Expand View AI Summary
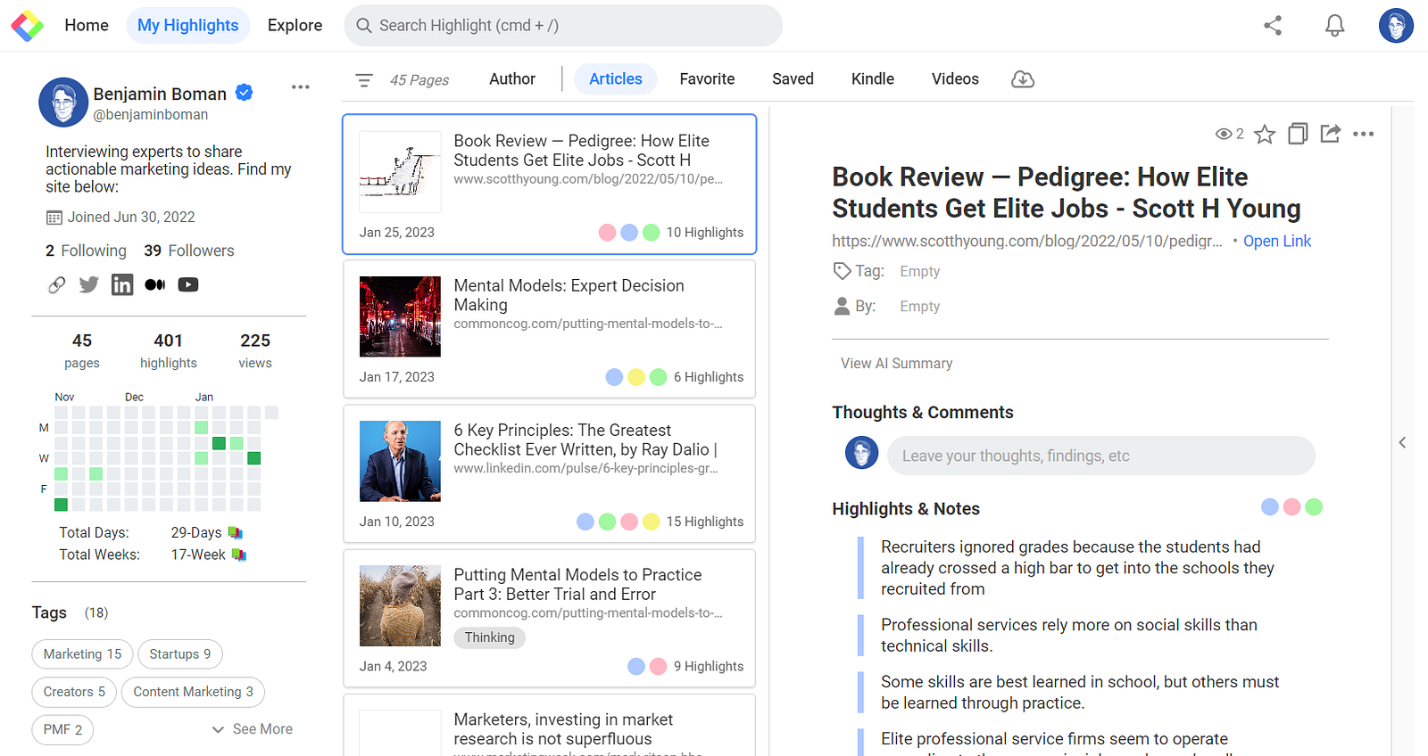 [896, 364]
